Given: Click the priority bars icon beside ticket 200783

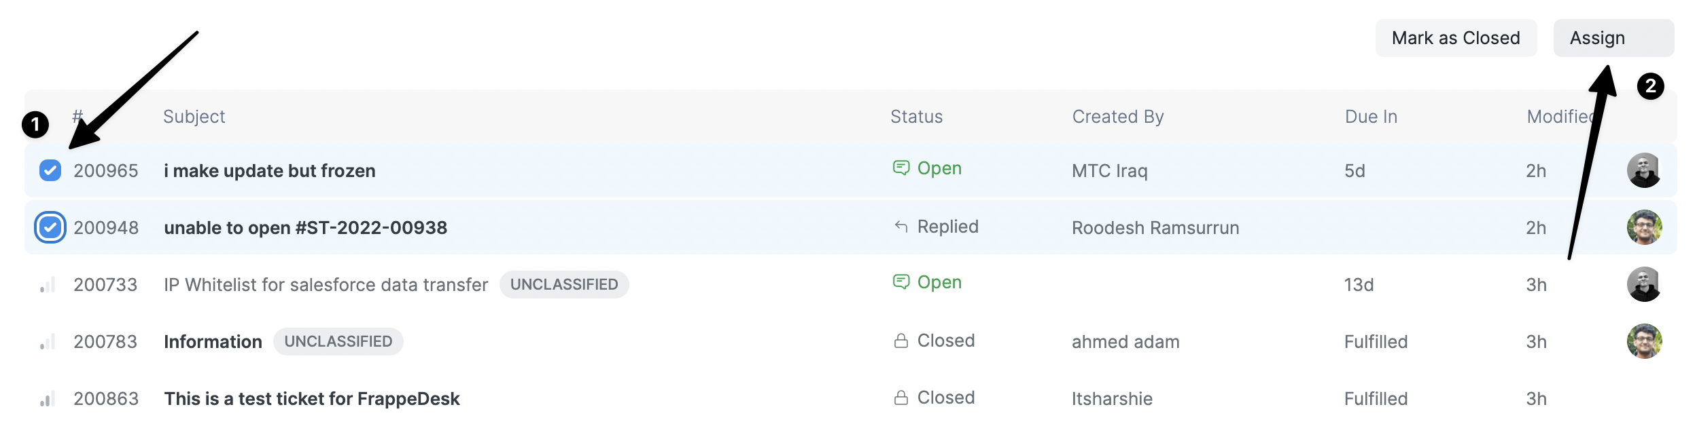Looking at the screenshot, I should [x=48, y=341].
